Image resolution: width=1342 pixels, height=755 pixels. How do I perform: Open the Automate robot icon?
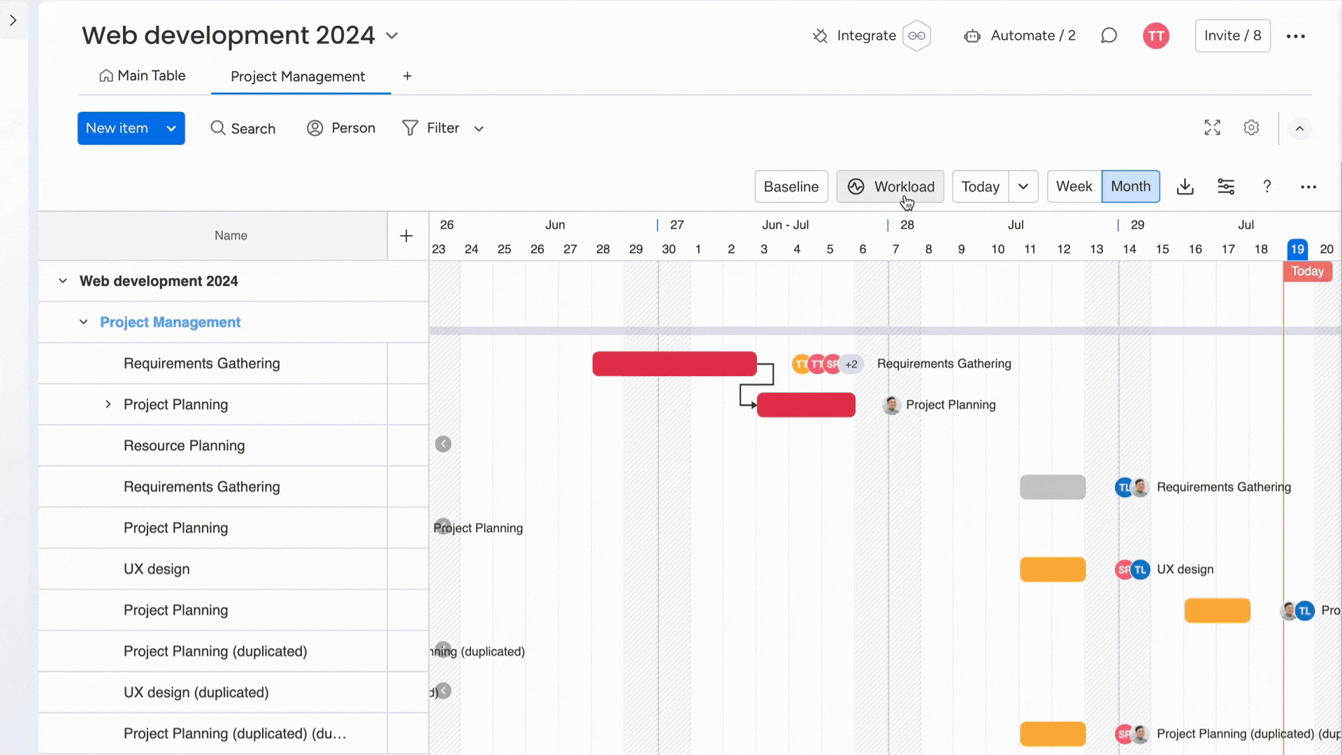tap(972, 36)
